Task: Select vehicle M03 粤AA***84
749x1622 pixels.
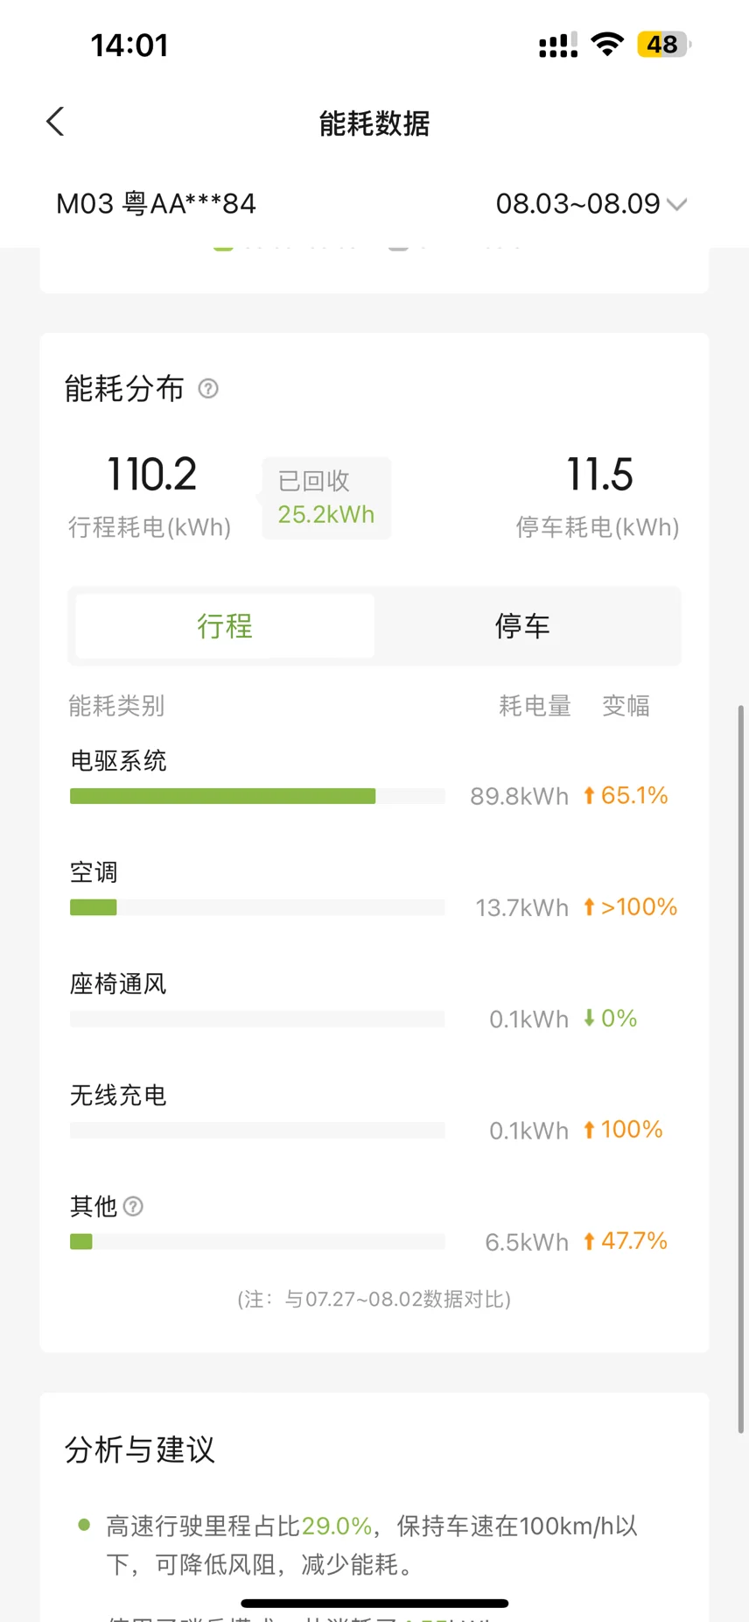Action: tap(156, 204)
